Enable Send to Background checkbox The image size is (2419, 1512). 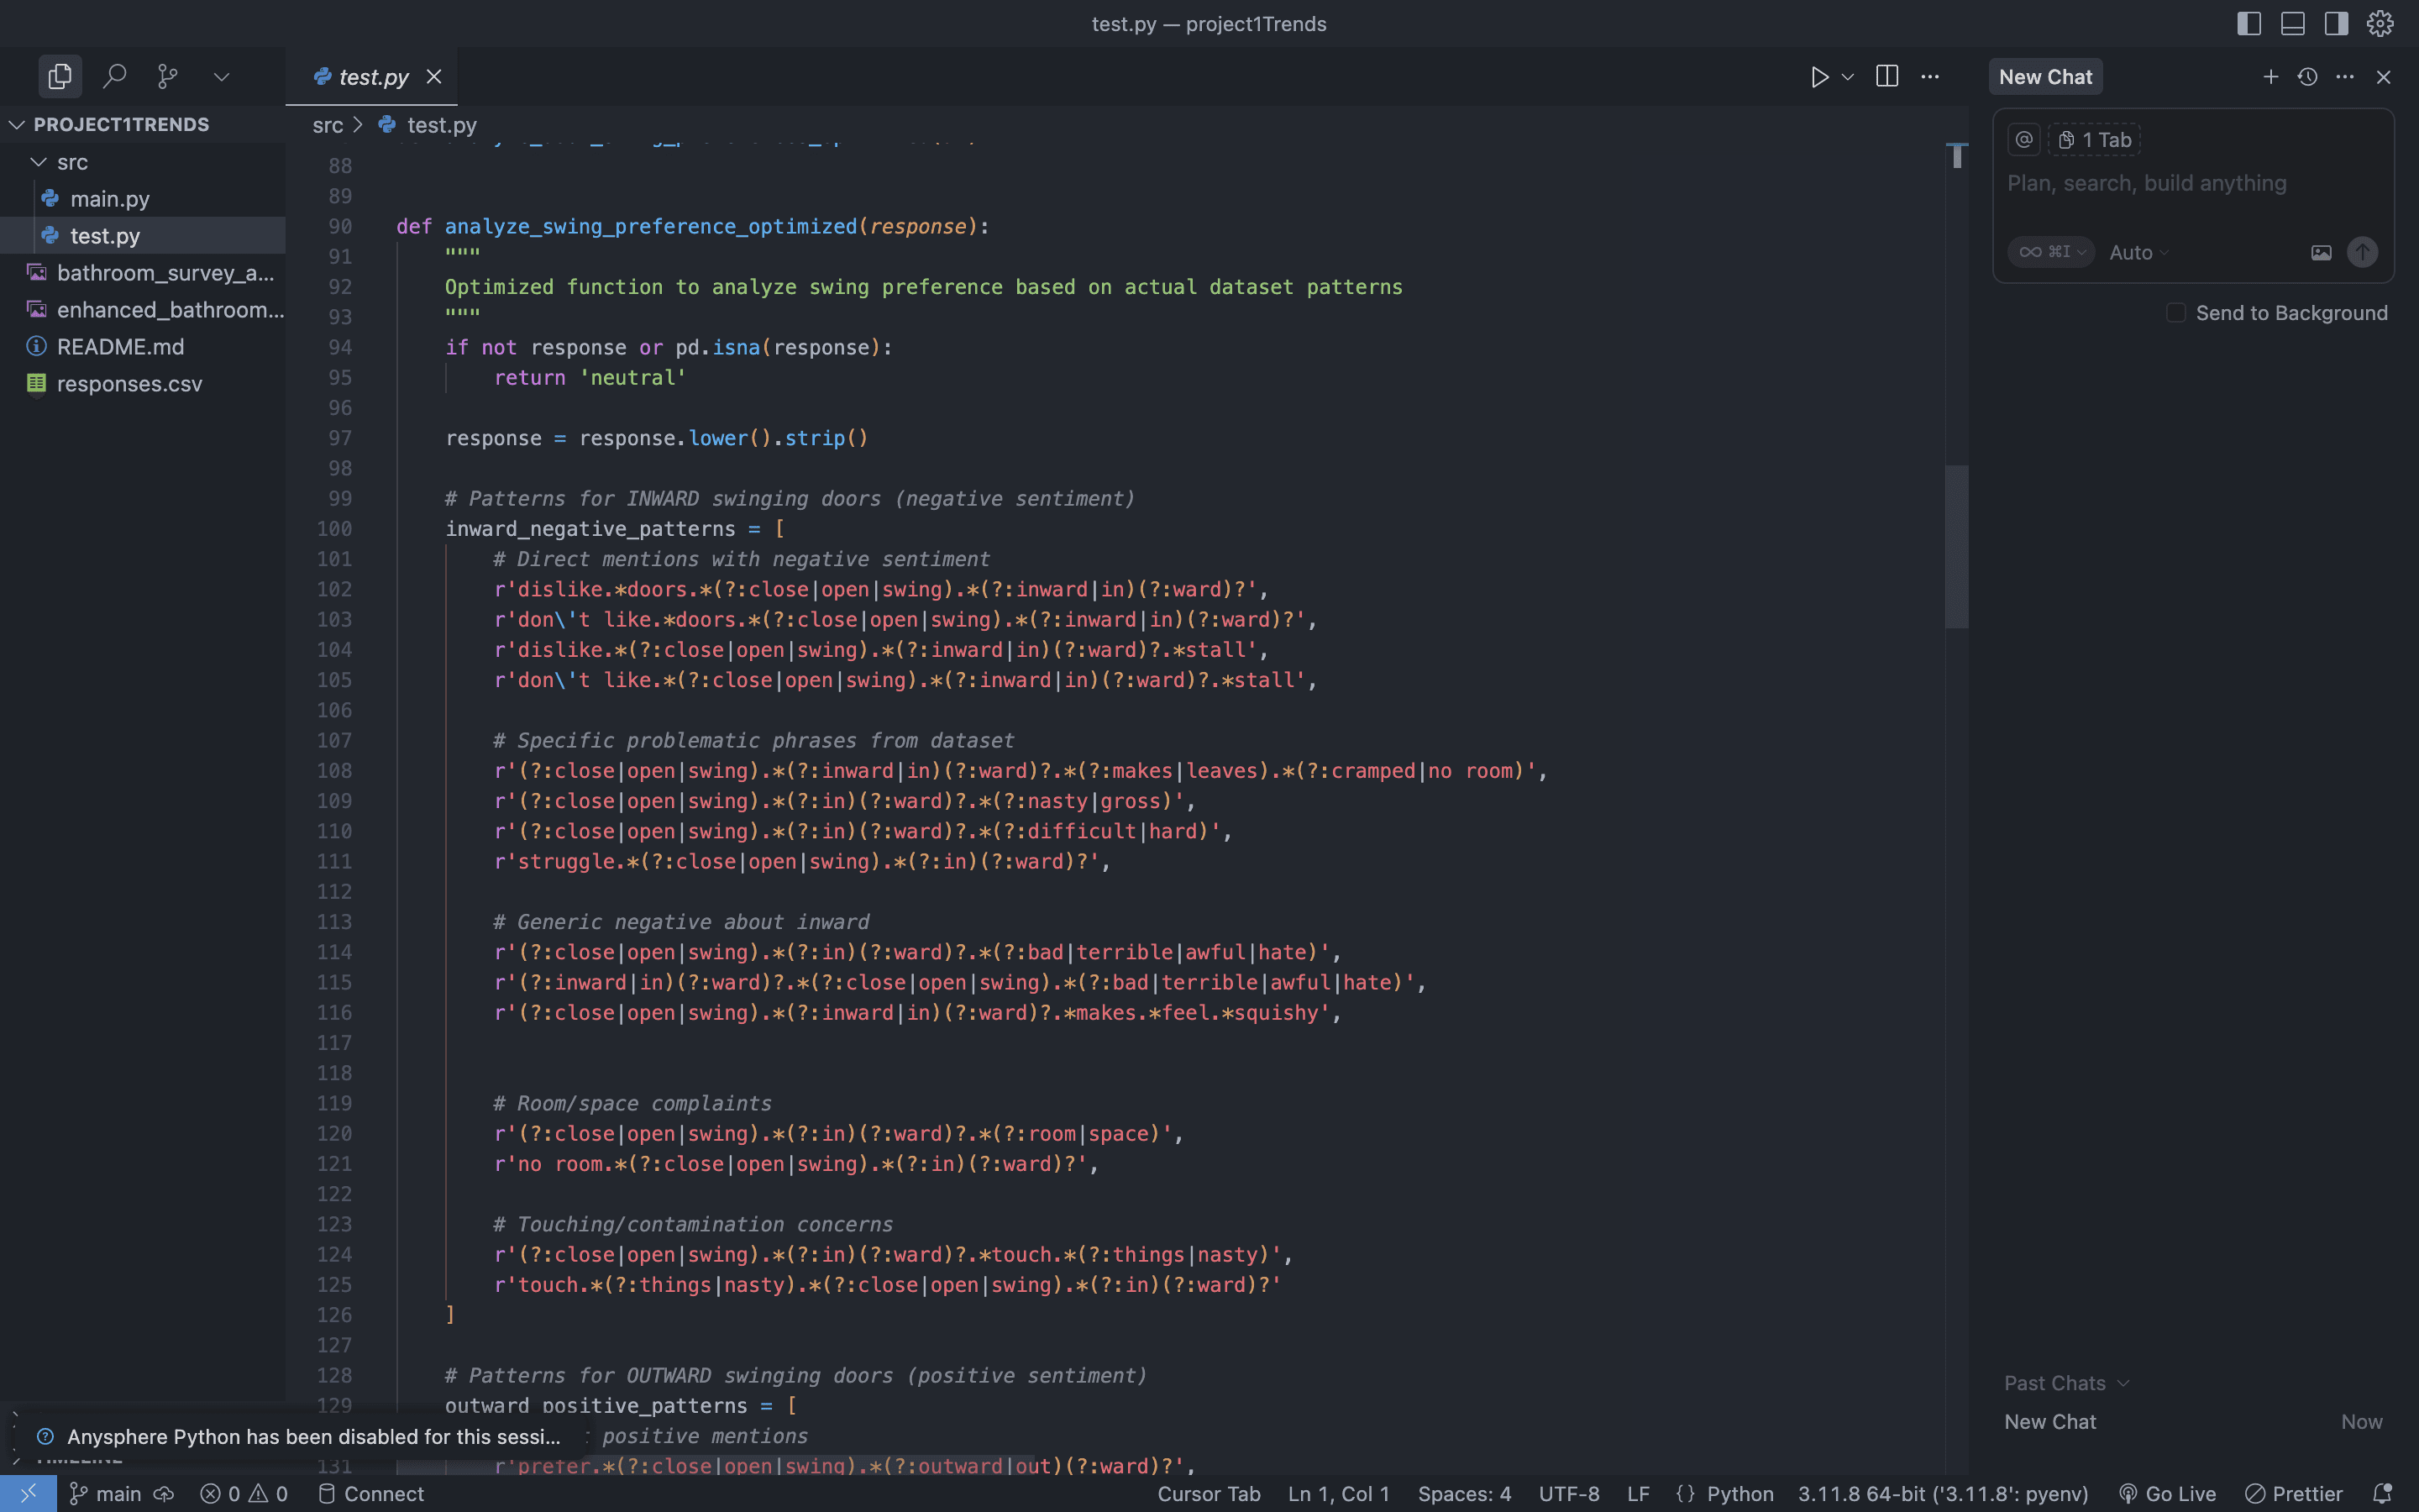(x=2175, y=313)
